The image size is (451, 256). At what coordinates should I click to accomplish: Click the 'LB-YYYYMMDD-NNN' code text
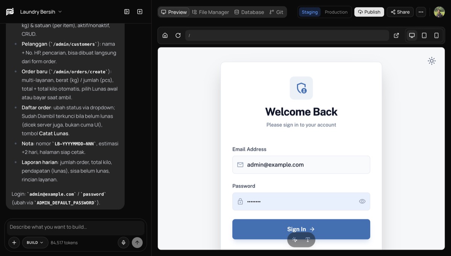point(74,144)
